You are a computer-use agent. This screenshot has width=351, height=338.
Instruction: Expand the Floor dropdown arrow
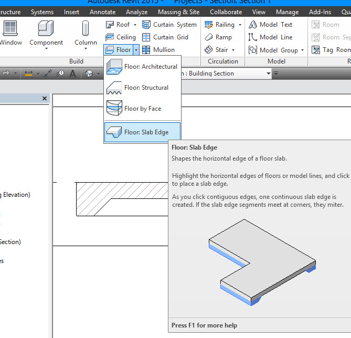click(136, 50)
